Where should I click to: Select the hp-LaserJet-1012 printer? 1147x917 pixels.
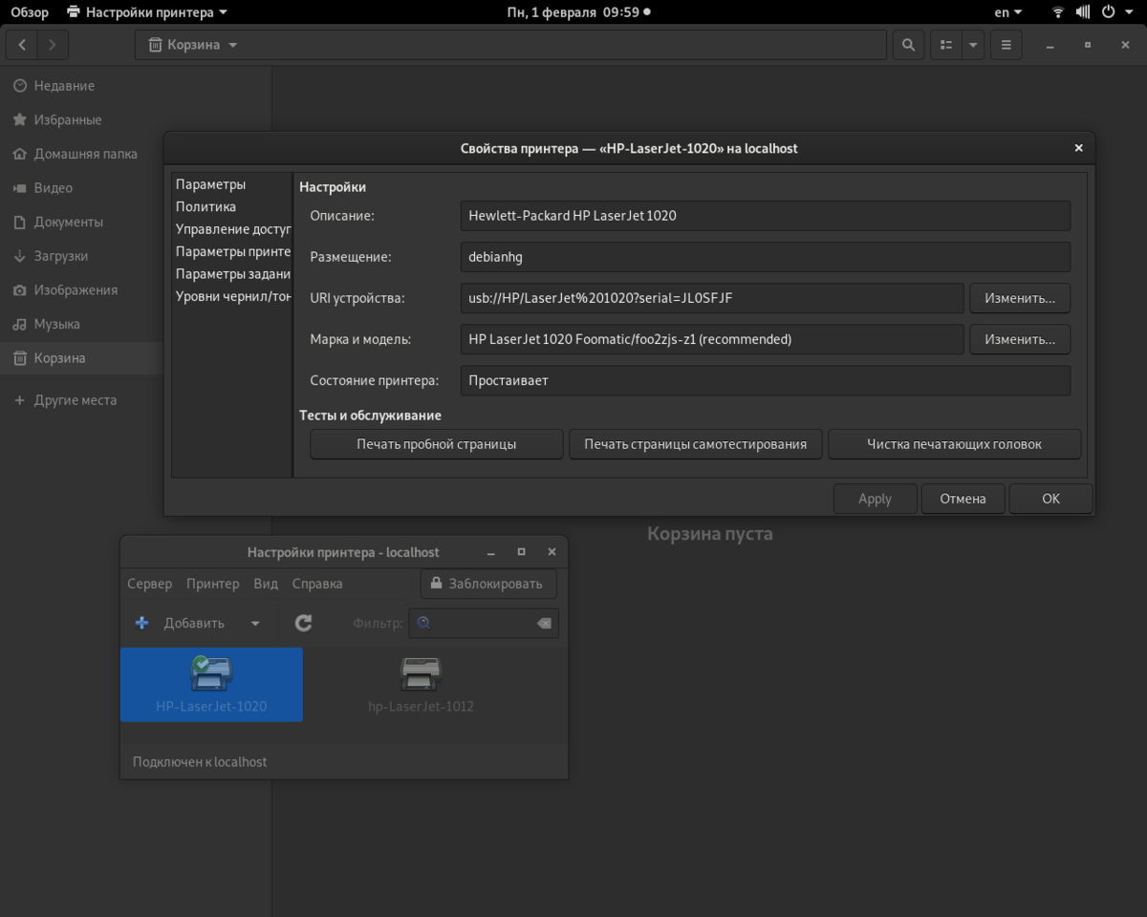point(421,685)
